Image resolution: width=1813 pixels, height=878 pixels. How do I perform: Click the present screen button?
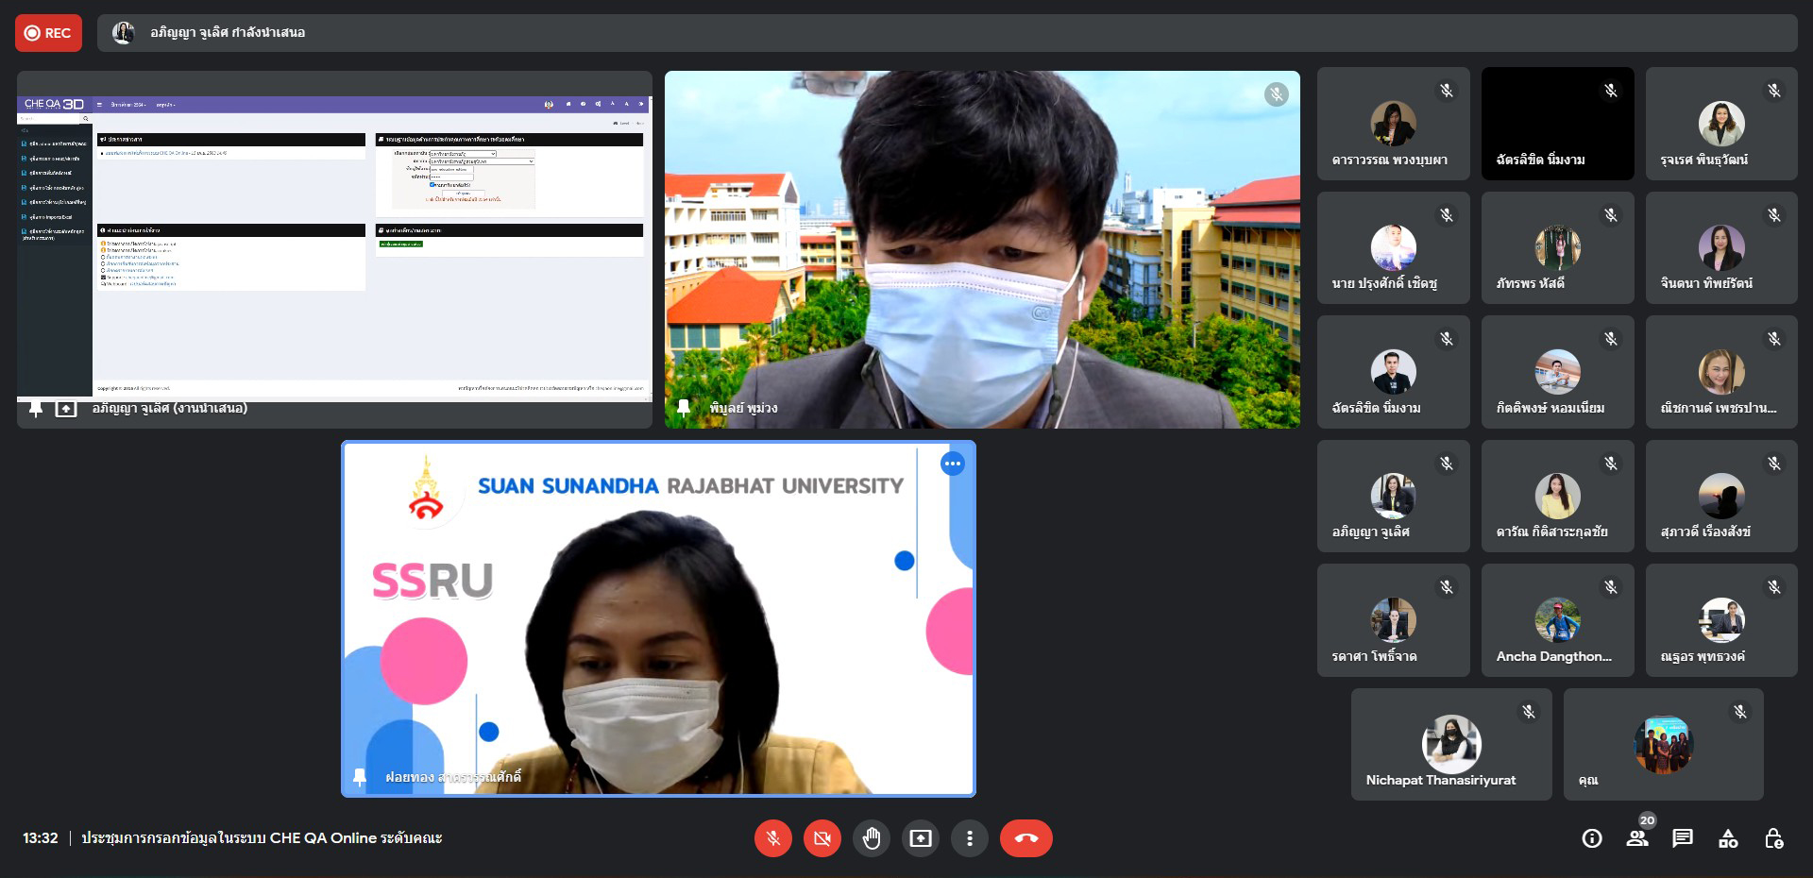coord(920,838)
